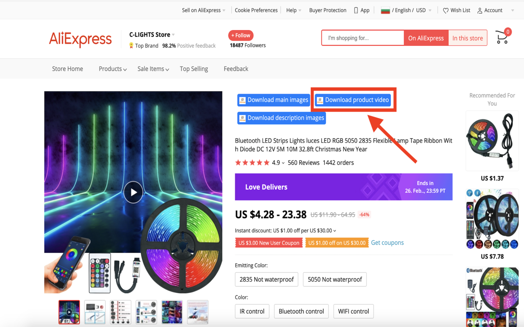Image resolution: width=524 pixels, height=327 pixels.
Task: Click the star rating icons
Action: click(x=252, y=163)
